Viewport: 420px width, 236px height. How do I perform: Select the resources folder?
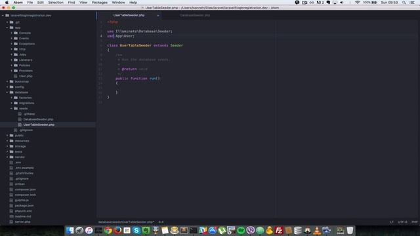pyautogui.click(x=22, y=141)
